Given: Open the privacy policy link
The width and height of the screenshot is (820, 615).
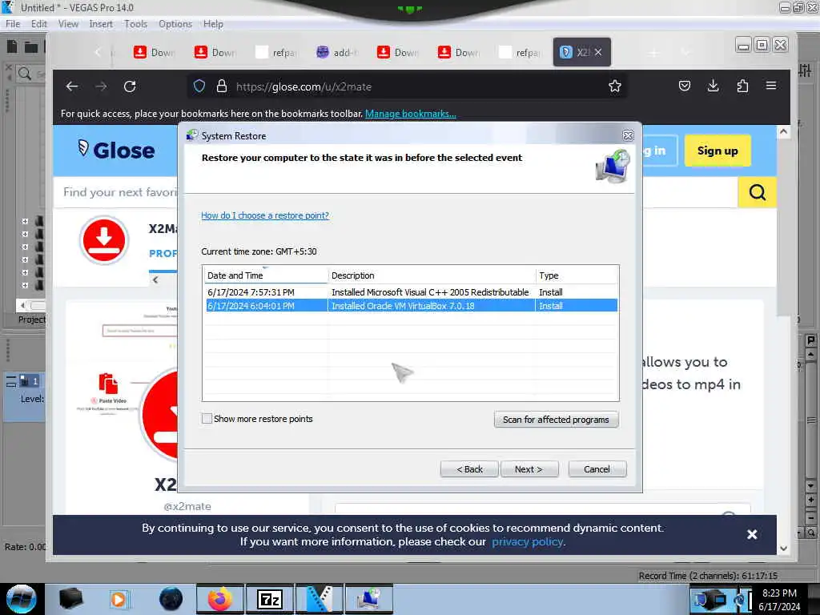Looking at the screenshot, I should [x=527, y=542].
